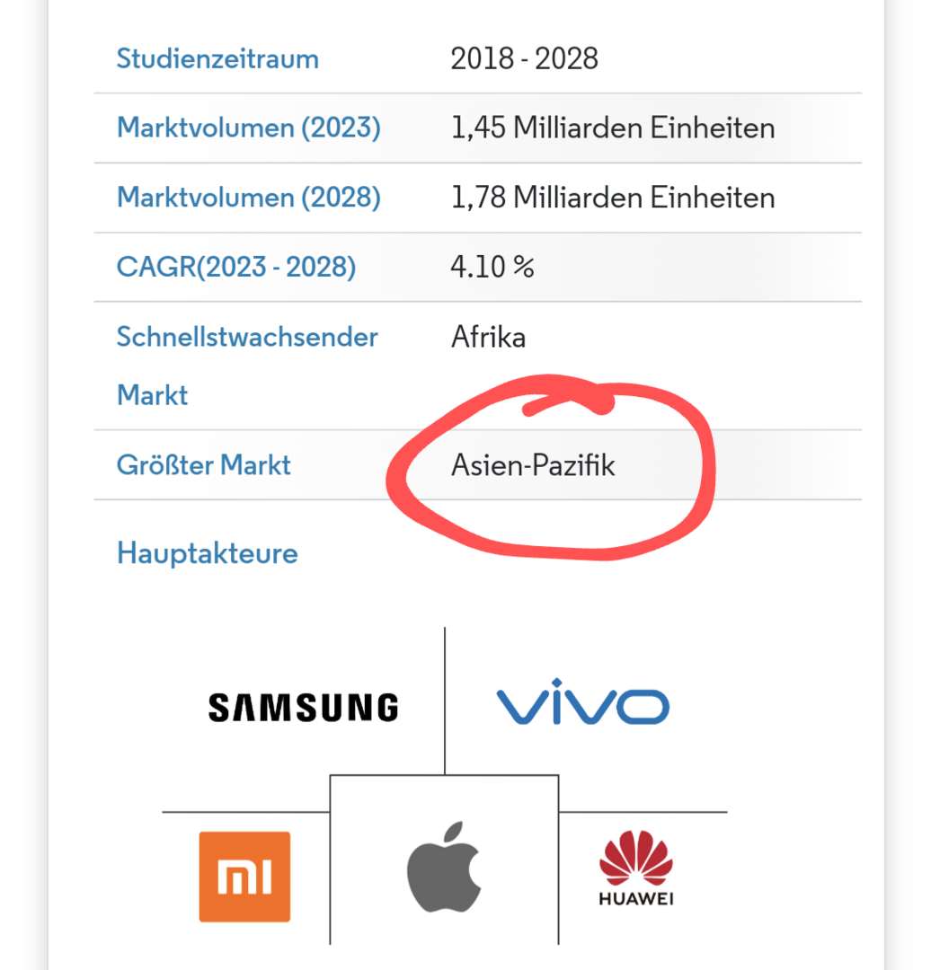Image resolution: width=931 pixels, height=970 pixels.
Task: Click the 1,45 Milliarden Einheiten value
Action: pos(613,128)
